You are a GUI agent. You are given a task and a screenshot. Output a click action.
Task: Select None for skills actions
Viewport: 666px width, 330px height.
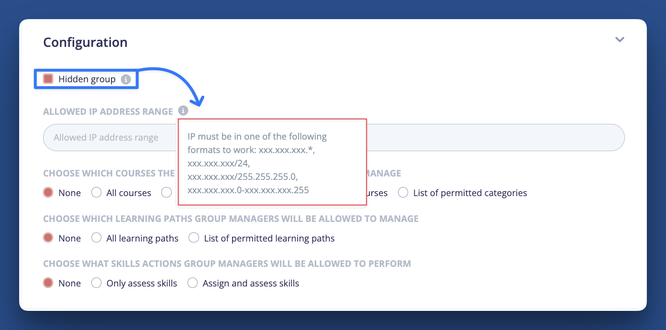(48, 283)
